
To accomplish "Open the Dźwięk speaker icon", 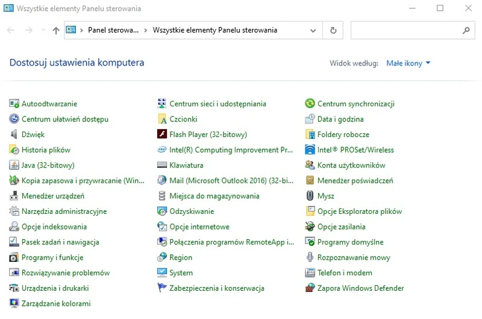I will [x=14, y=134].
